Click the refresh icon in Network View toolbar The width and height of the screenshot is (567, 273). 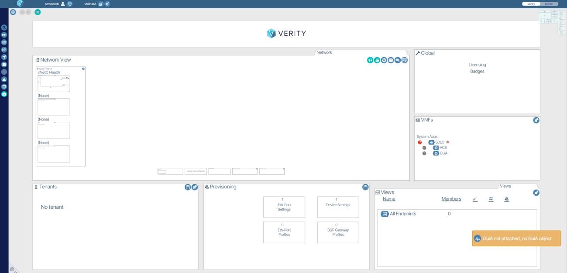coord(370,60)
